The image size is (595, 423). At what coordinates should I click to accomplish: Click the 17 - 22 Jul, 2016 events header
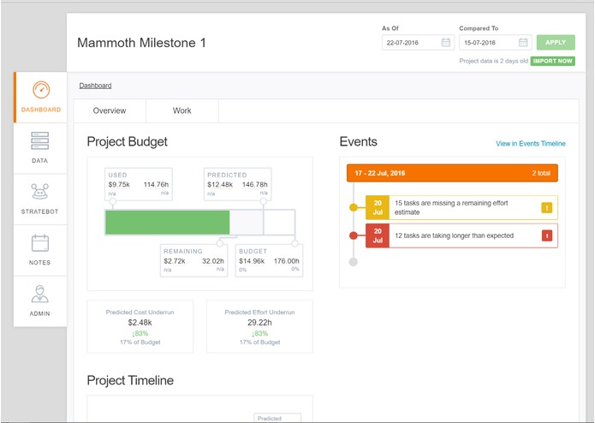452,173
